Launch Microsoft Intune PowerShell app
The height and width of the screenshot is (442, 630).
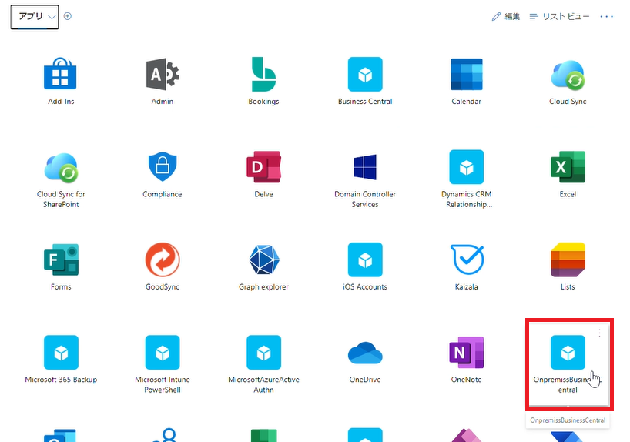point(163,353)
